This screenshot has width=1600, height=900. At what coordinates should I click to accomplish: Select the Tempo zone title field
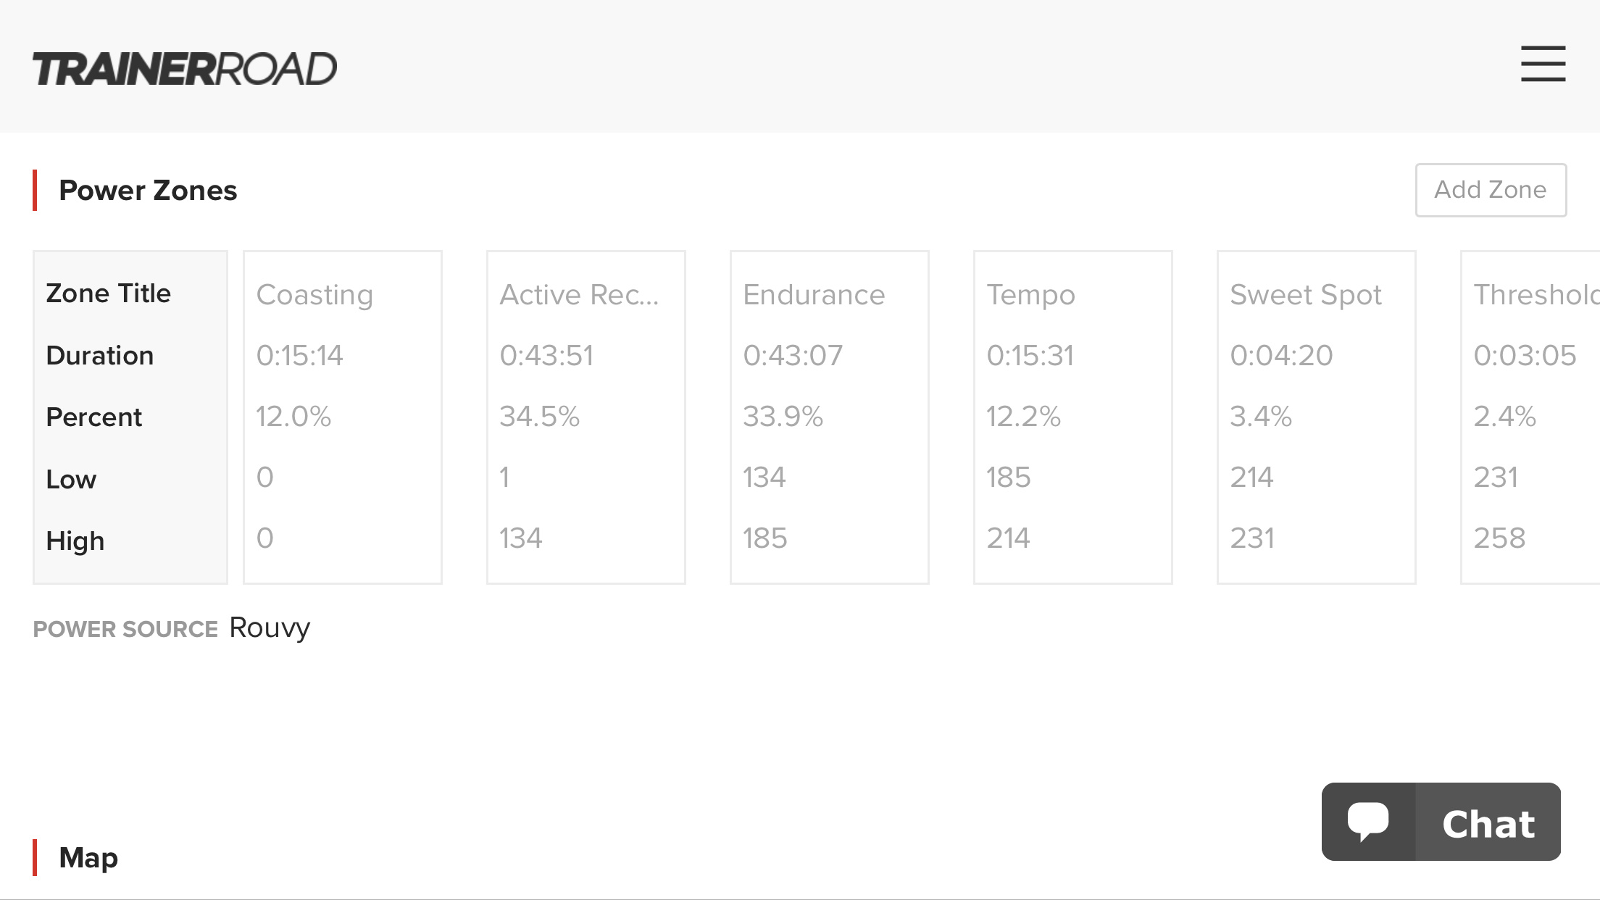[x=1073, y=295]
